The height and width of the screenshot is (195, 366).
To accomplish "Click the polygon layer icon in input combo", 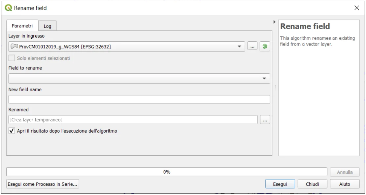I will [x=14, y=47].
